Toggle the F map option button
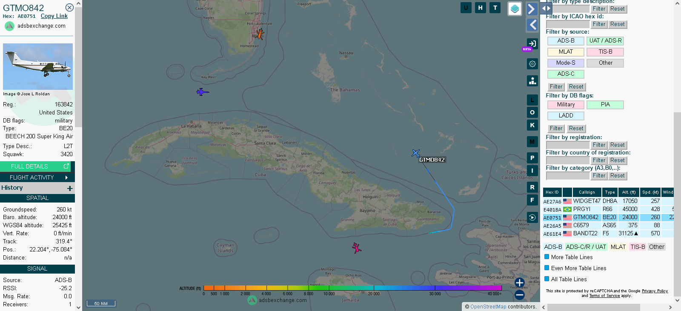The image size is (681, 311). click(x=532, y=200)
